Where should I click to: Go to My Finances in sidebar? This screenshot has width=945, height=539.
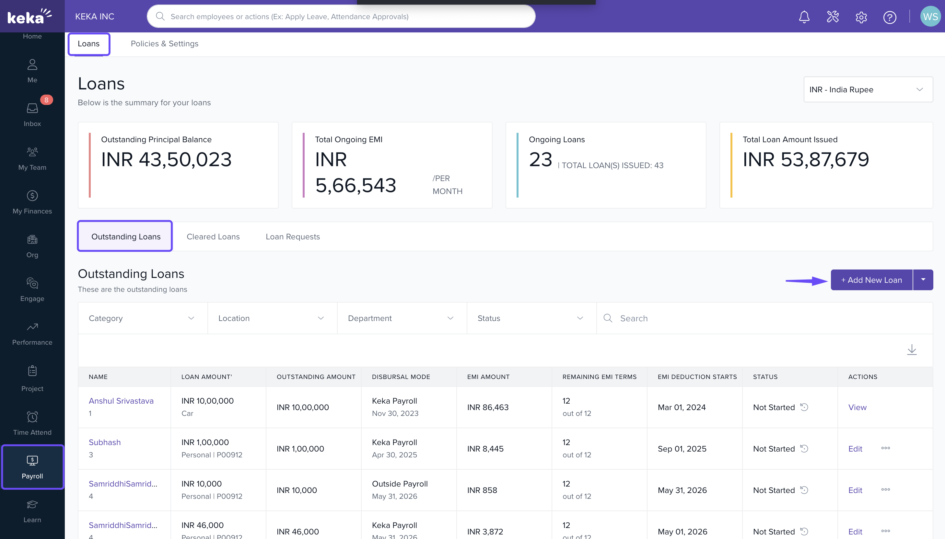coord(32,202)
